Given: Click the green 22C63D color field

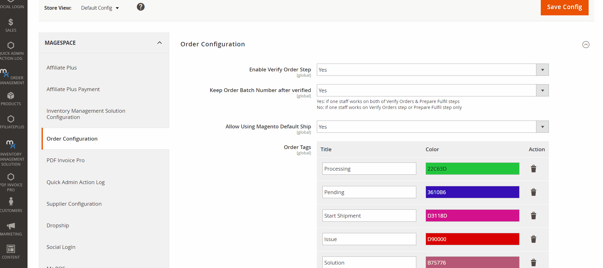Looking at the screenshot, I should pos(472,169).
